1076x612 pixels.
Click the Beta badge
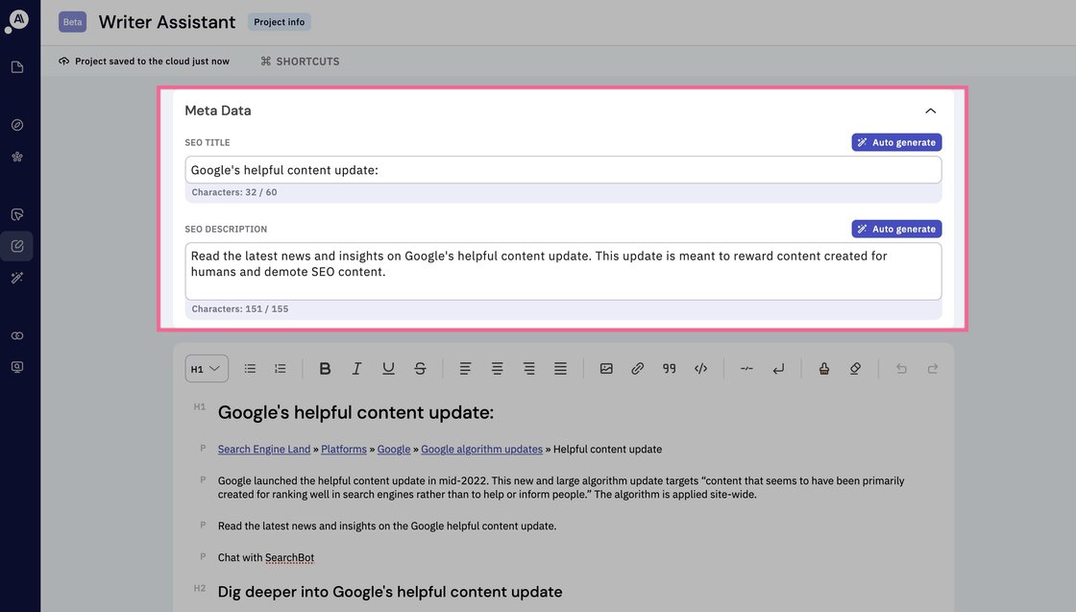click(73, 22)
